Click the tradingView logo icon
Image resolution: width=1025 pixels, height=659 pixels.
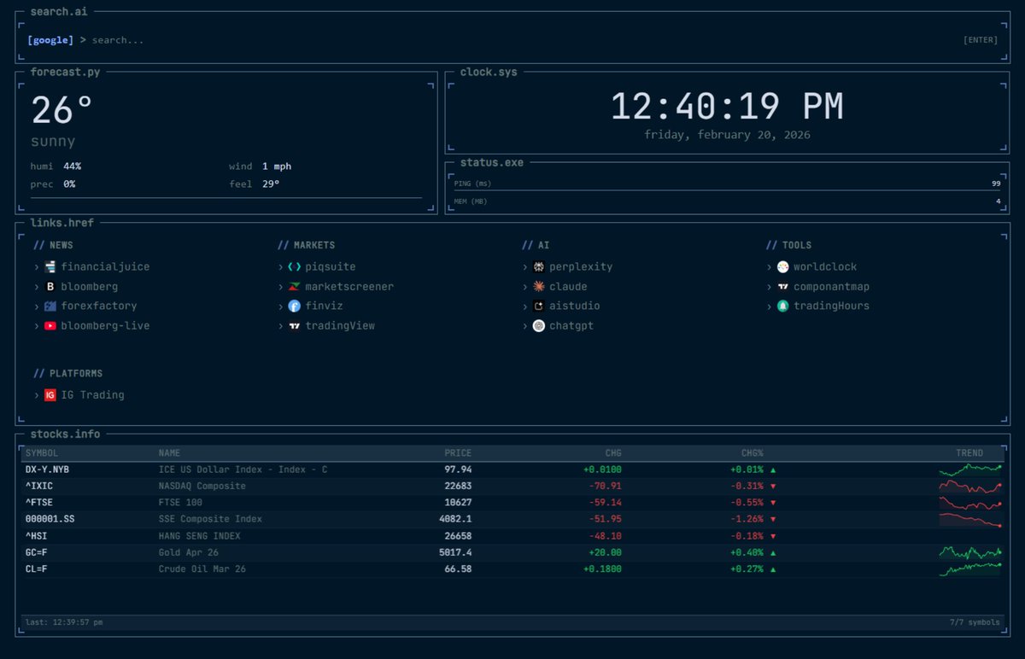click(295, 325)
